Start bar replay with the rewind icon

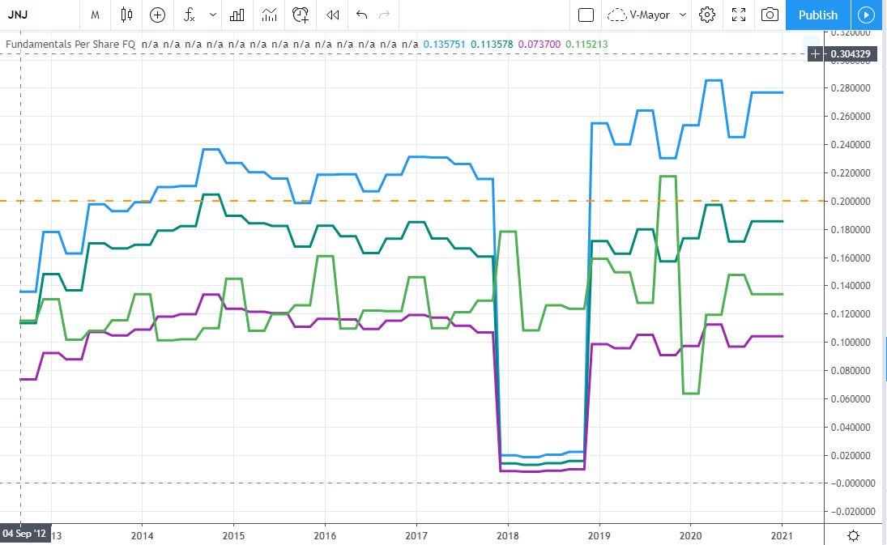[x=332, y=15]
